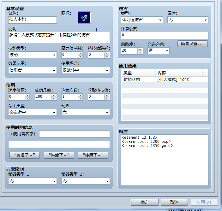
Task: Click the 使用者名字 message input field
Action: (75, 134)
